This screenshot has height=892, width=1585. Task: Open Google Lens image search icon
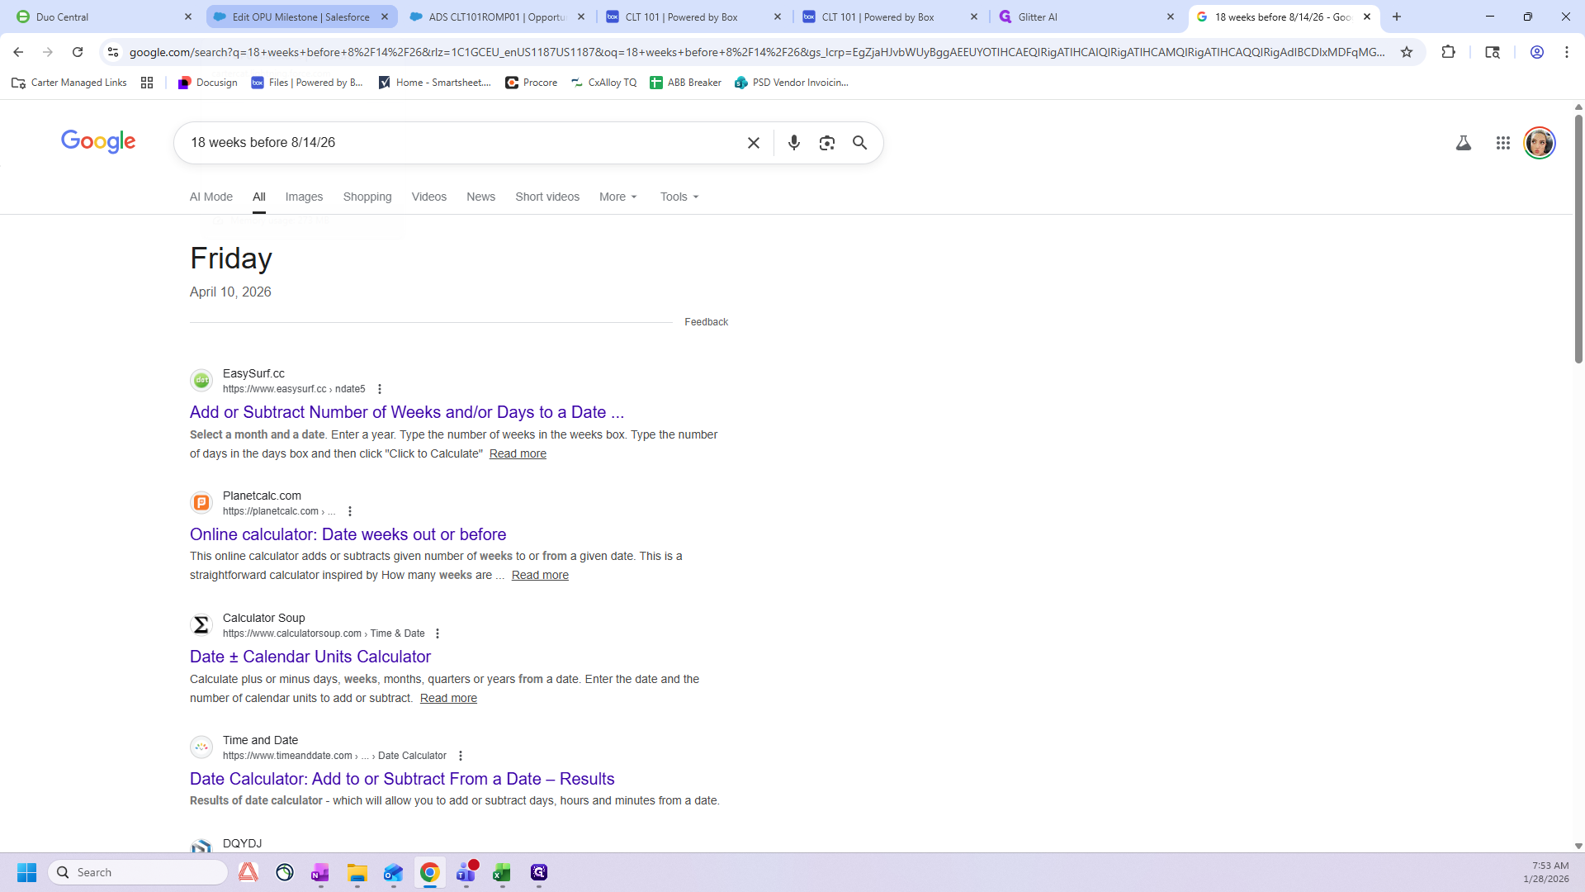tap(826, 143)
